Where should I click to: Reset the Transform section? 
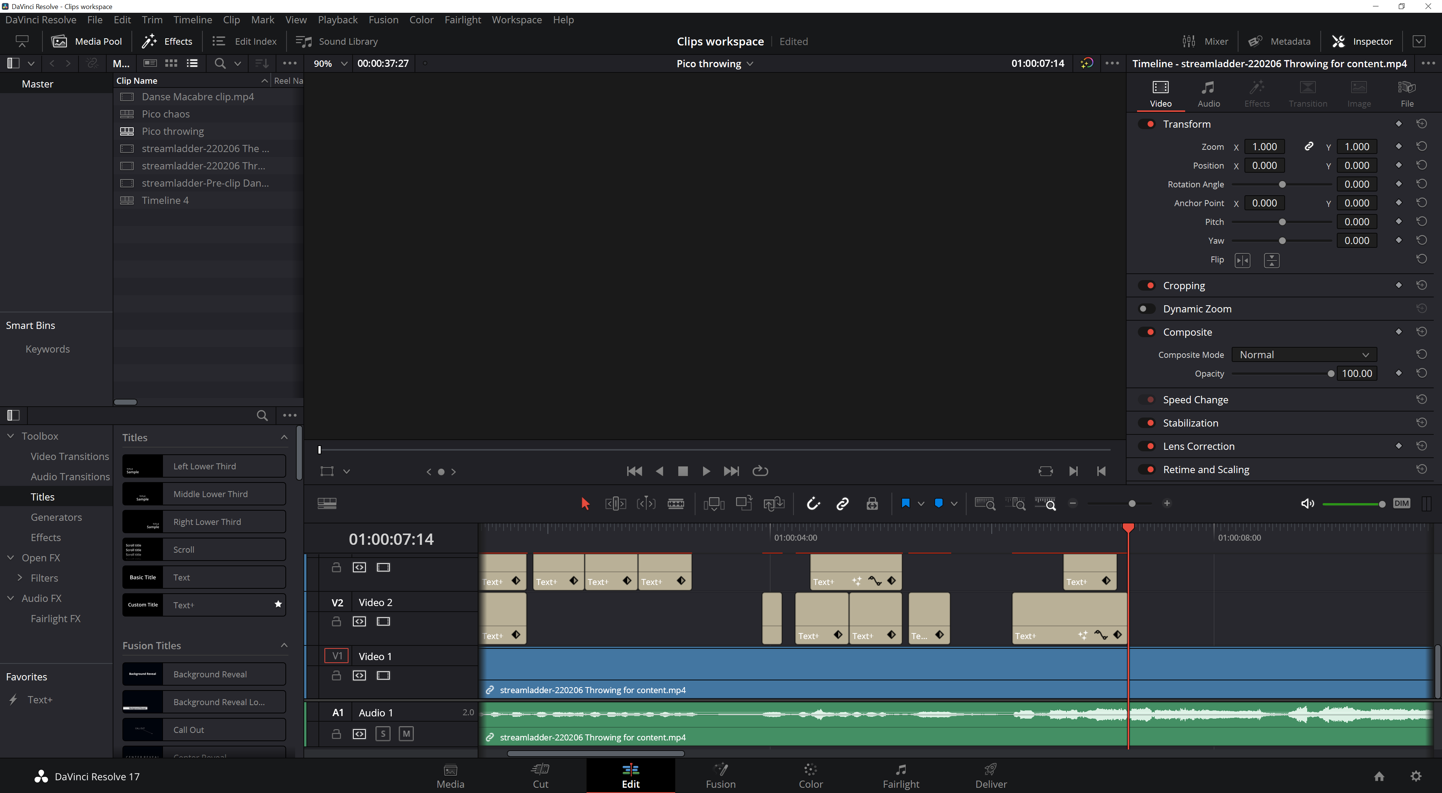(x=1421, y=124)
